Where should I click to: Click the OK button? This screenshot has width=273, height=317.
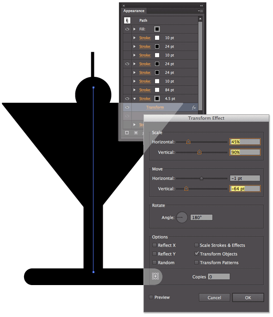(x=248, y=298)
